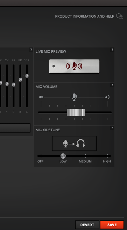127x230 pixels.
Task: Click the mute speaker icon in Mic Volume
Action: point(41,97)
